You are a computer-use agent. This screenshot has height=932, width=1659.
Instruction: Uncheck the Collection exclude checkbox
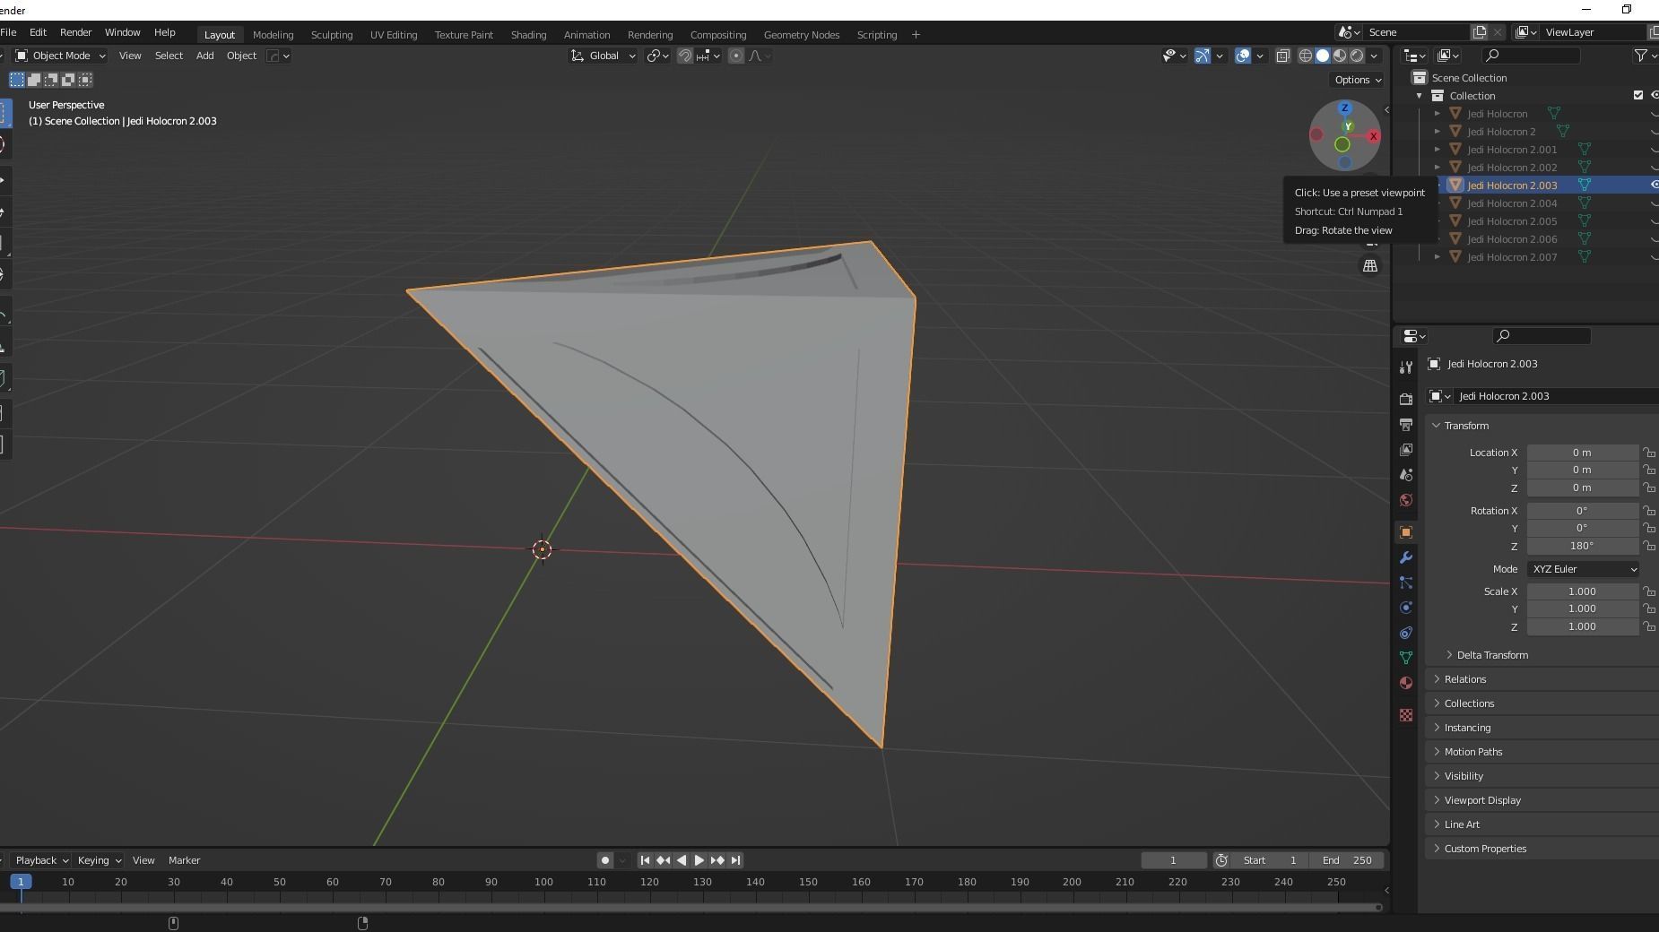pyautogui.click(x=1638, y=96)
